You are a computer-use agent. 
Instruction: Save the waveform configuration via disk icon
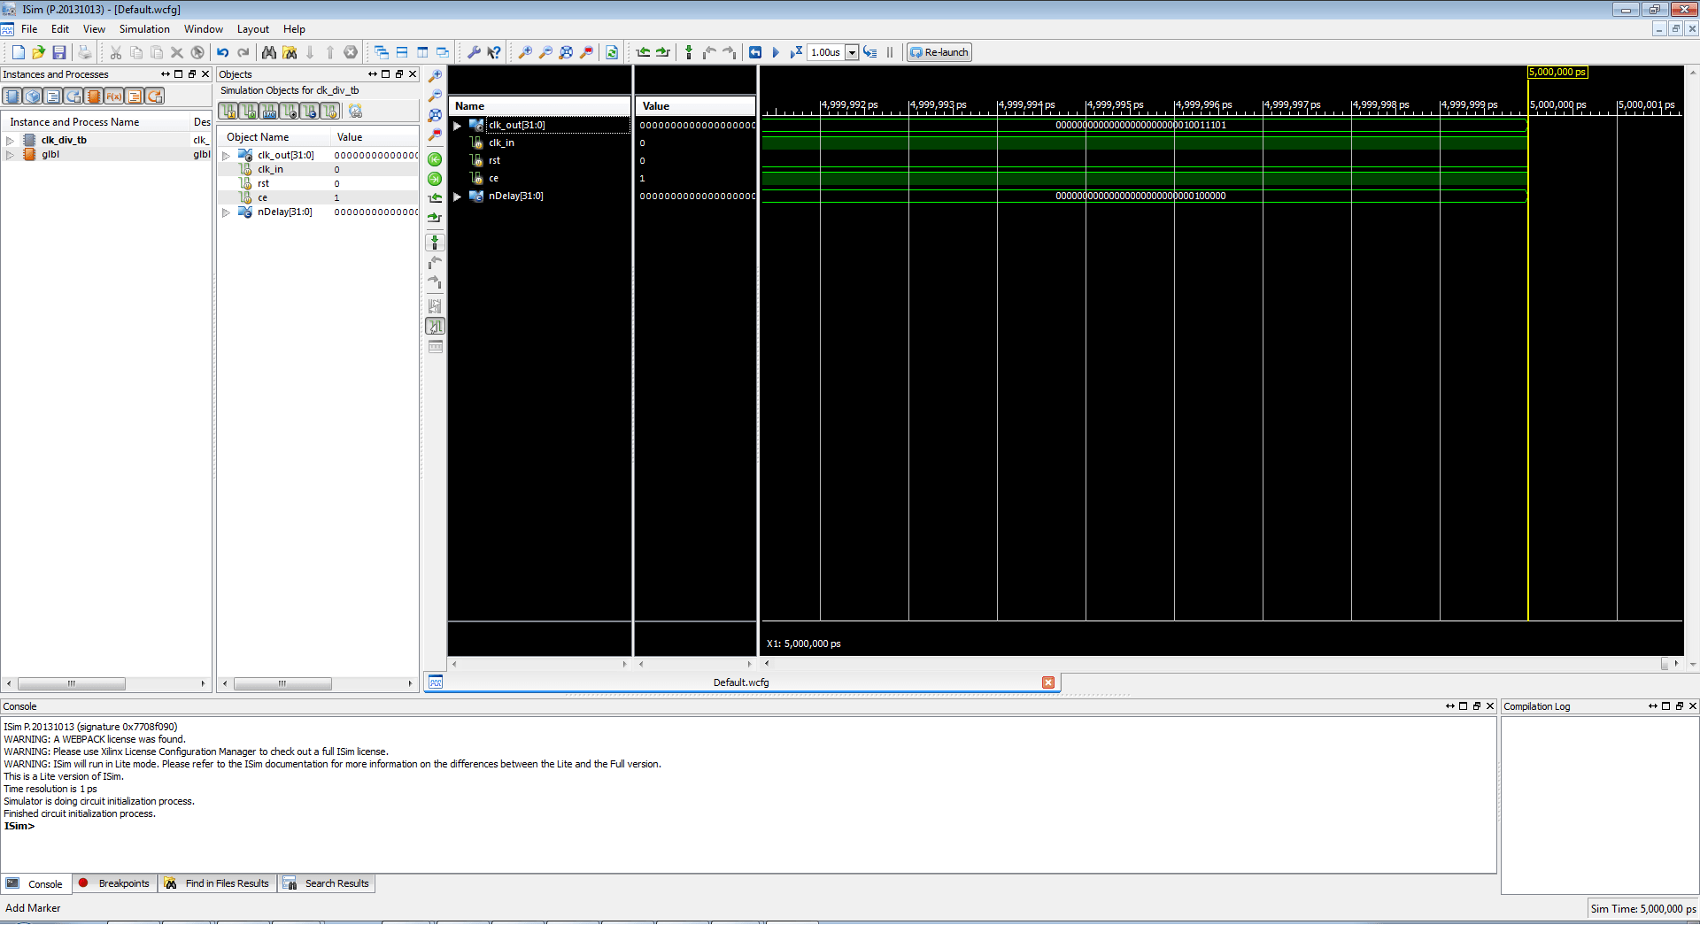[x=59, y=52]
